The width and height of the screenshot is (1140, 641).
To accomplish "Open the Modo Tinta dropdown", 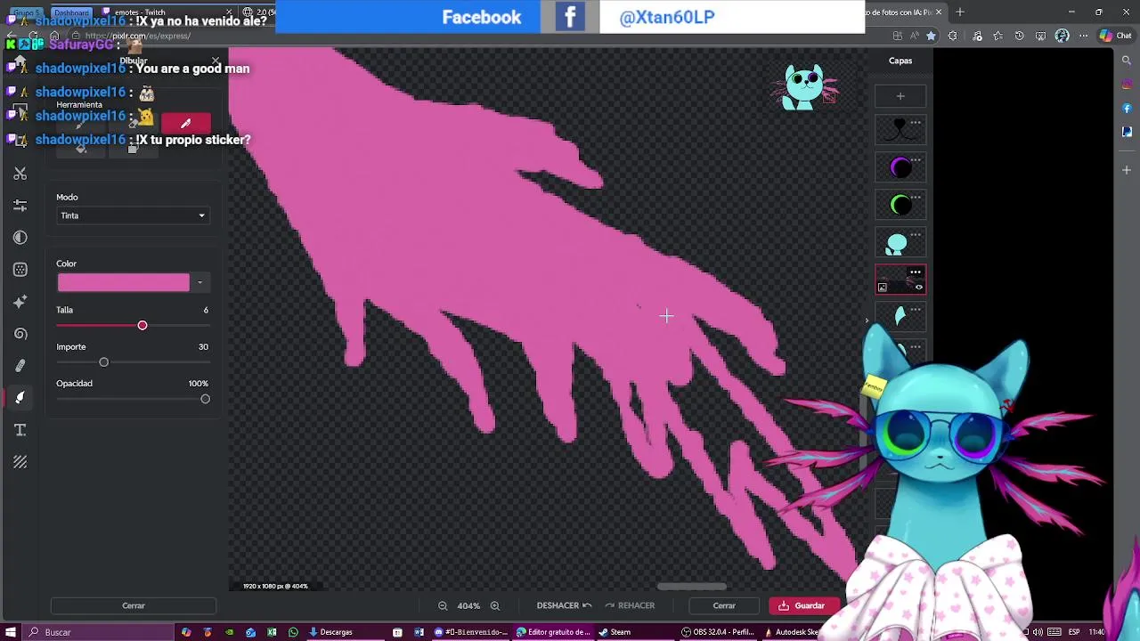I will [x=133, y=215].
